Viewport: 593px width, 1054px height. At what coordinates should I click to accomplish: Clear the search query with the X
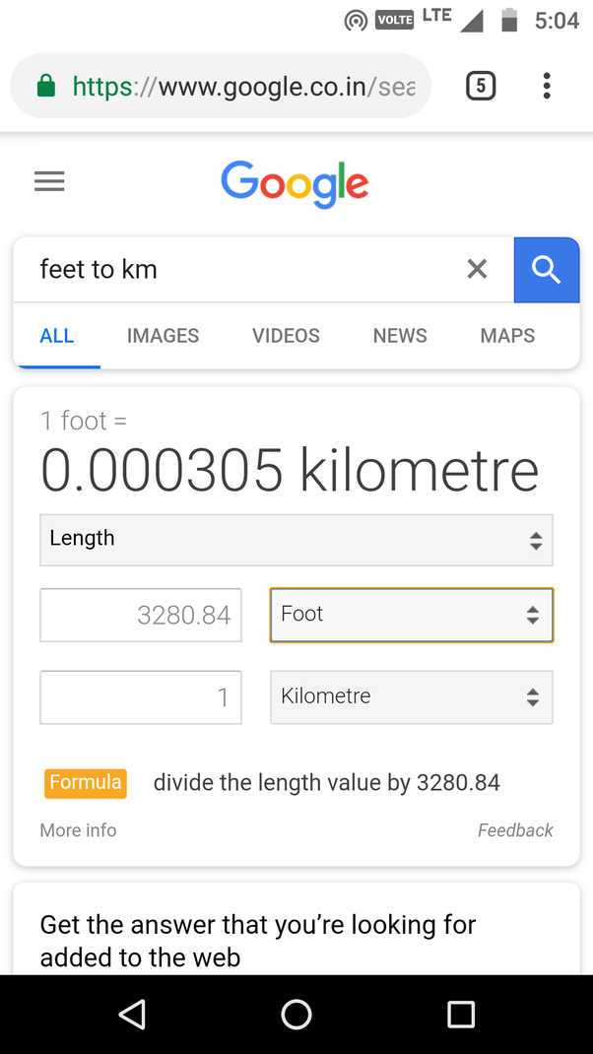tap(477, 270)
